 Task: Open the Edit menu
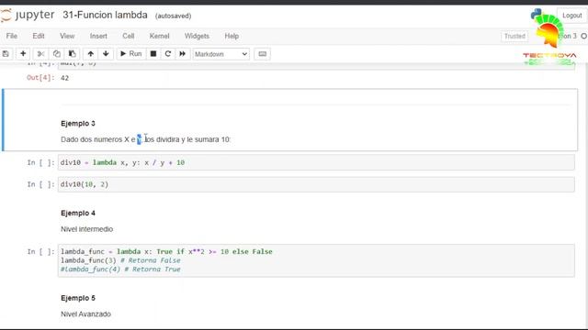click(39, 36)
